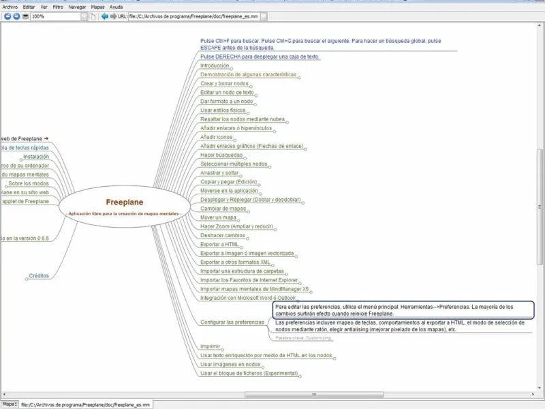Select the Mover un mapa node
The image size is (545, 409).
click(218, 217)
